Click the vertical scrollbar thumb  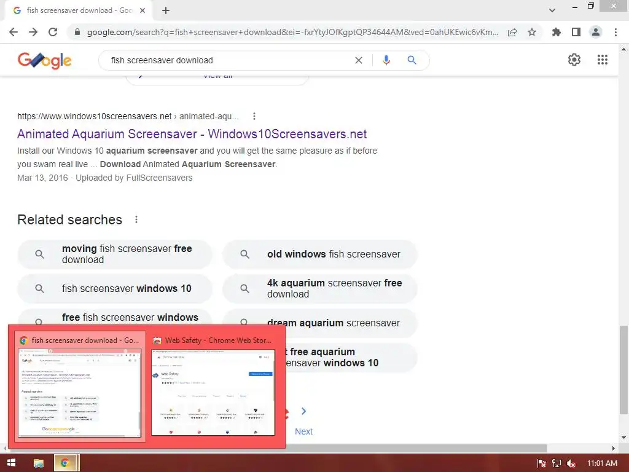pyautogui.click(x=623, y=369)
